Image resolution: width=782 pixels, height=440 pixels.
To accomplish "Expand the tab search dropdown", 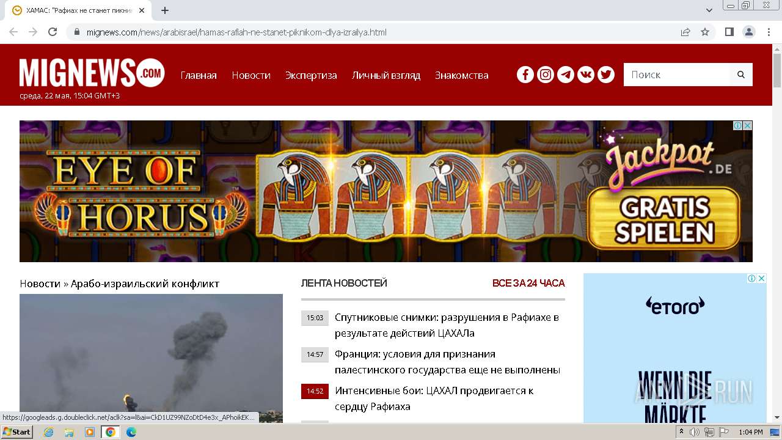I will tap(709, 10).
